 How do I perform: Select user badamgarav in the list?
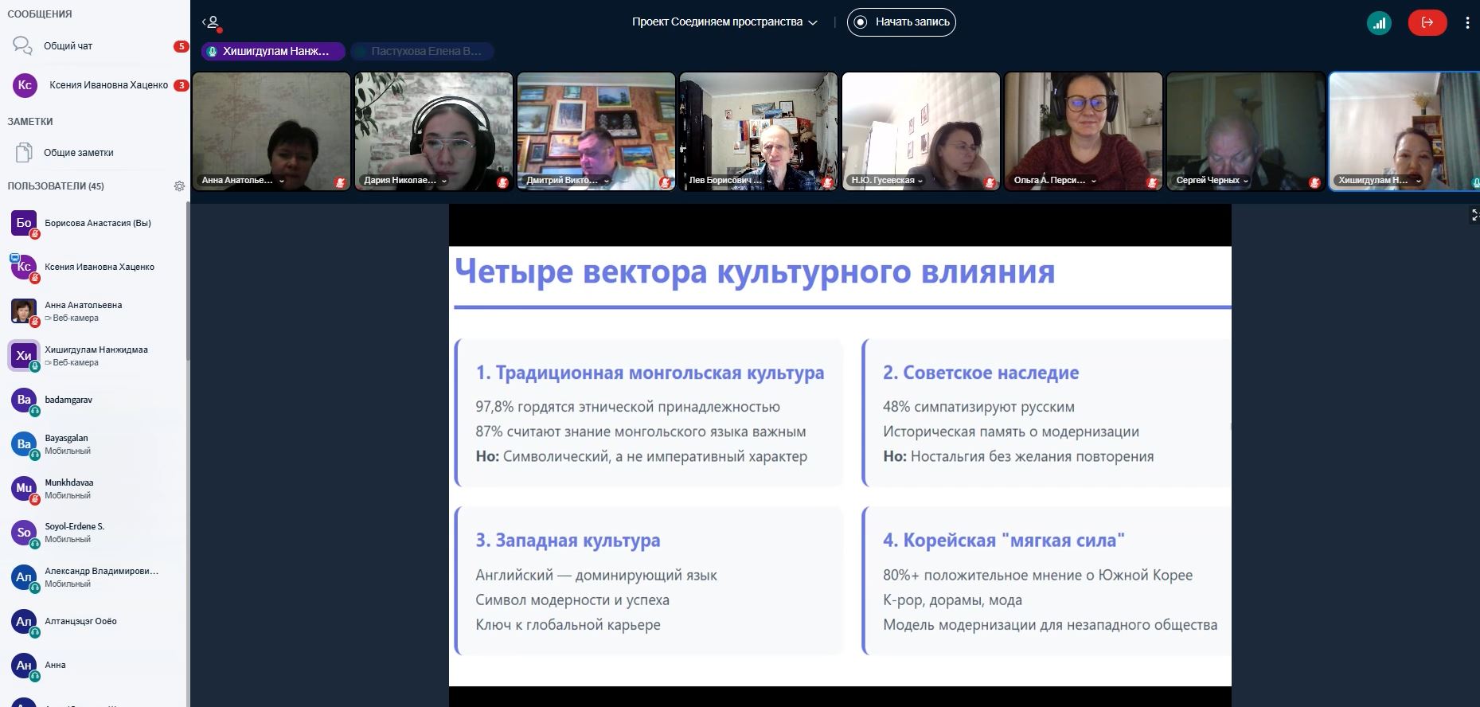(68, 400)
